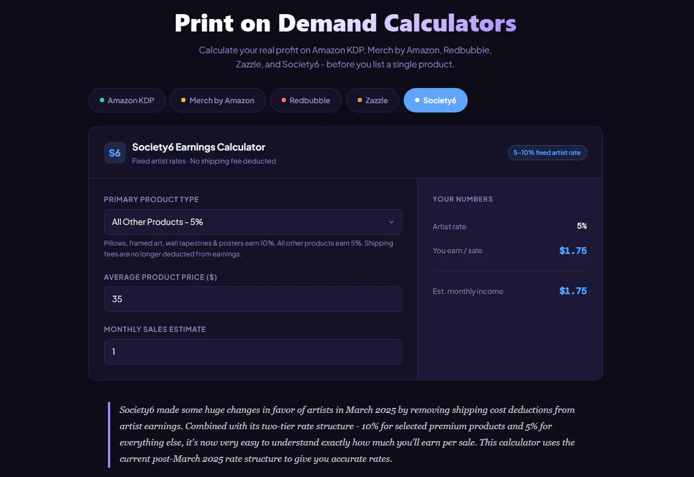The height and width of the screenshot is (477, 694).
Task: Click the white dot on Society6
Action: click(x=417, y=101)
